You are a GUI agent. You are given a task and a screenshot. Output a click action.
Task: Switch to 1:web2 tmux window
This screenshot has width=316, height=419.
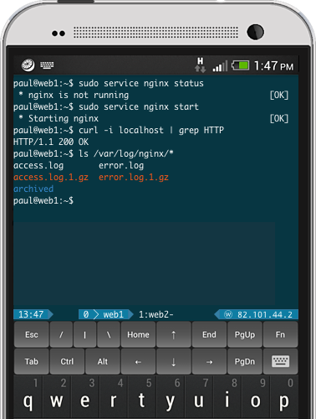point(156,314)
